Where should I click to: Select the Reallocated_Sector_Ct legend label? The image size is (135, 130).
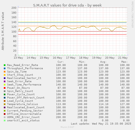point(24,78)
